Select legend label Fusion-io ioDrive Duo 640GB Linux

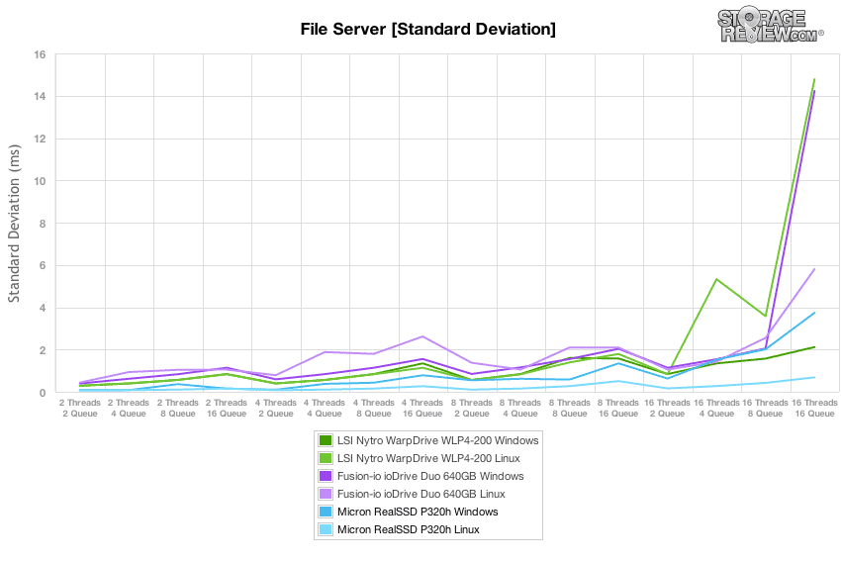(x=421, y=494)
